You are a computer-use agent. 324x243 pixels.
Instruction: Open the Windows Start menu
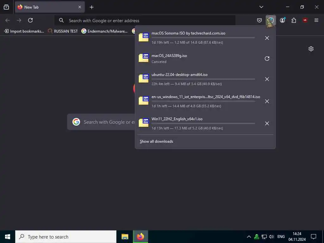[8, 237]
